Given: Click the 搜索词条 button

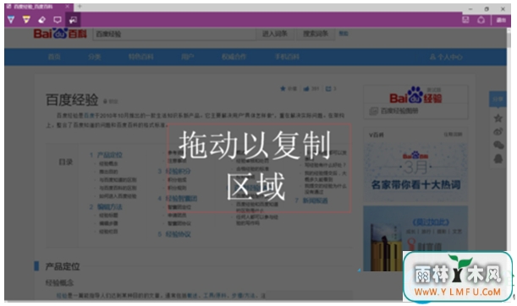Looking at the screenshot, I should pyautogui.click(x=316, y=34).
